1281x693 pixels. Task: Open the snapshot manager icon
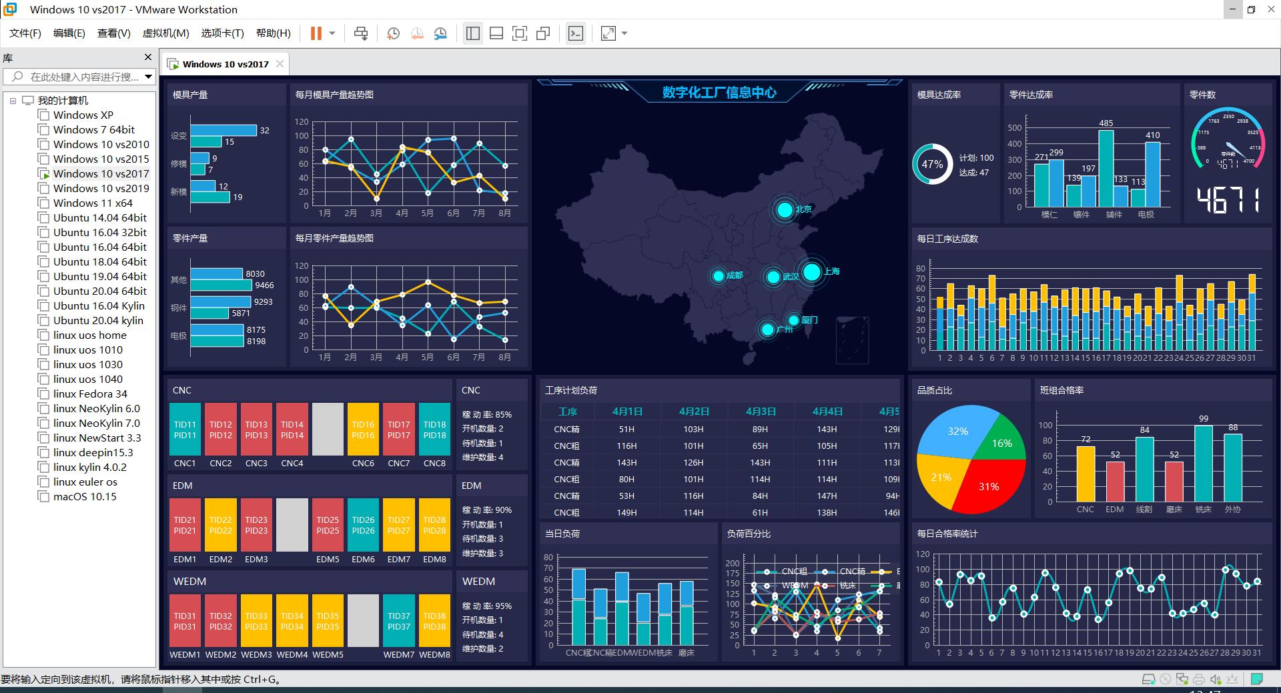440,33
